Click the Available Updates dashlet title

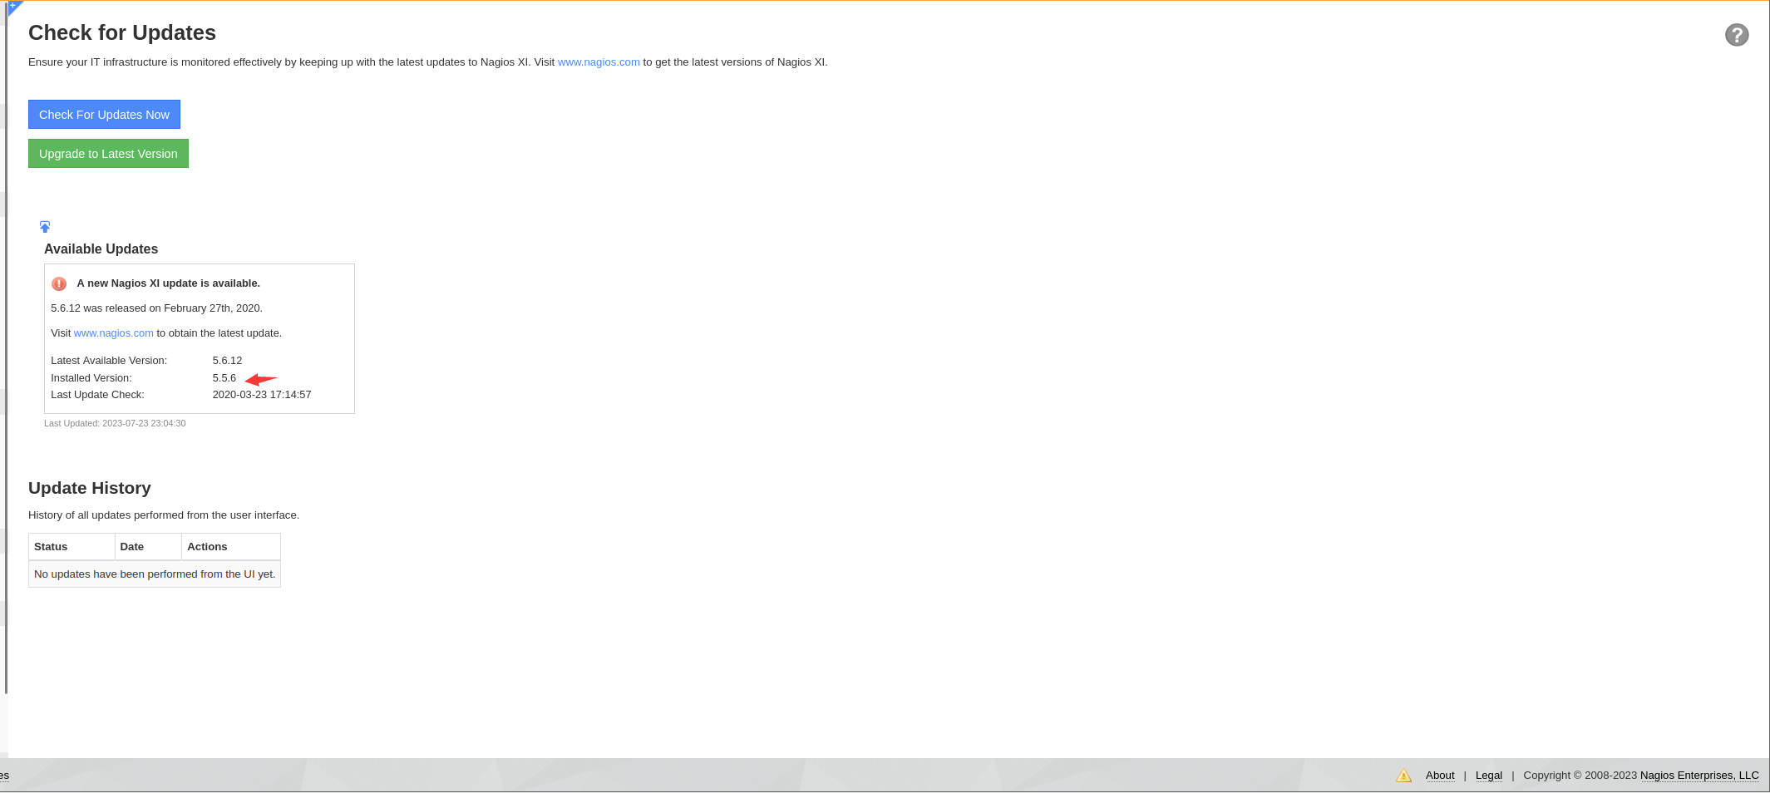[101, 249]
